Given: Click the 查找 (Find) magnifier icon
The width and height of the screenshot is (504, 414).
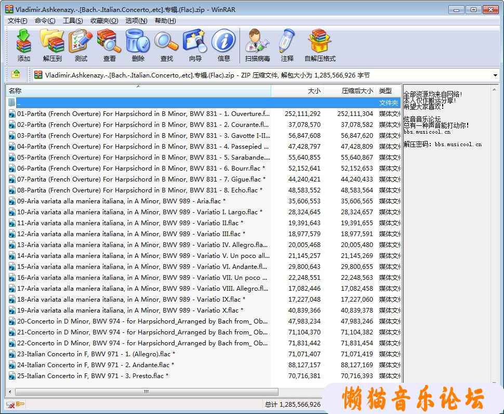Looking at the screenshot, I should coord(166,42).
